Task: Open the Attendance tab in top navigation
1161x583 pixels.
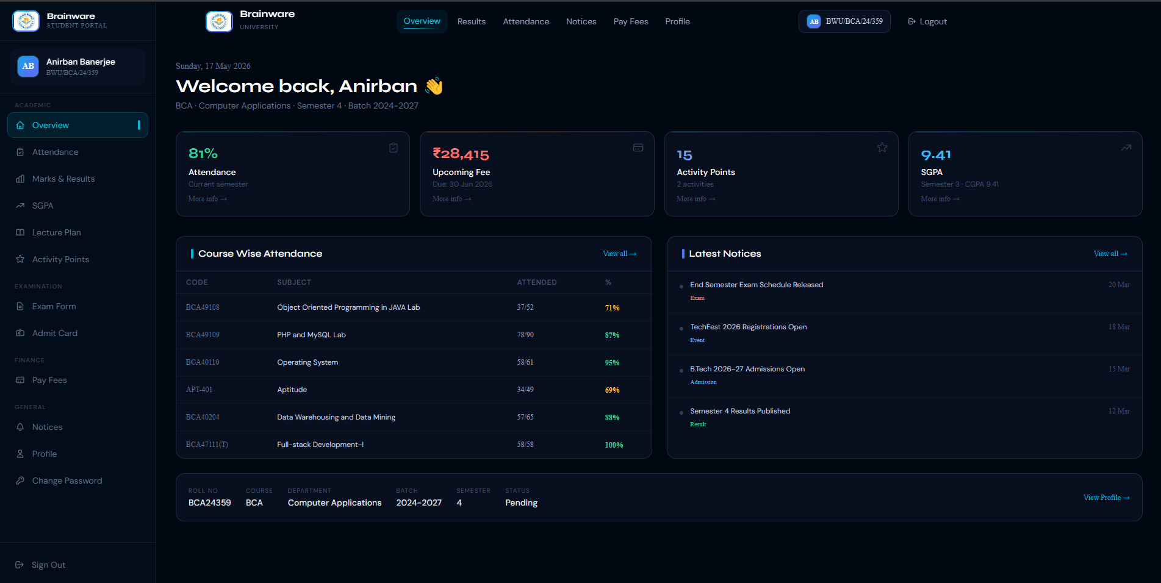Action: coord(526,21)
